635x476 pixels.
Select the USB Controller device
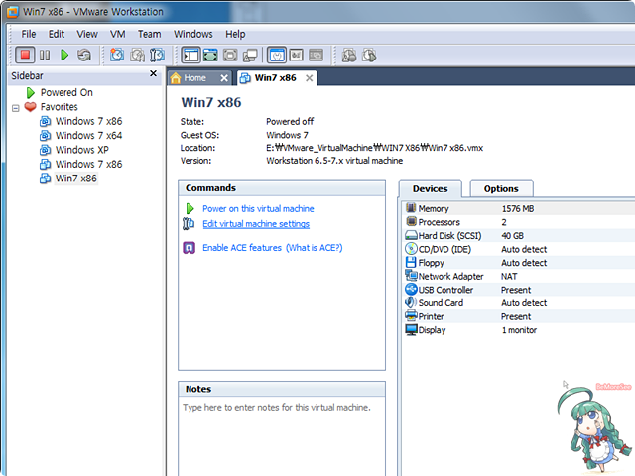(x=520, y=290)
